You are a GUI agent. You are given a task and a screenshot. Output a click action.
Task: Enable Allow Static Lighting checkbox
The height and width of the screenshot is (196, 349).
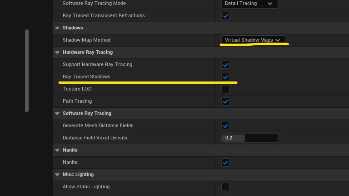225,187
